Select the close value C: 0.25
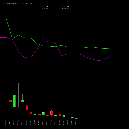 click(x=45, y=7)
